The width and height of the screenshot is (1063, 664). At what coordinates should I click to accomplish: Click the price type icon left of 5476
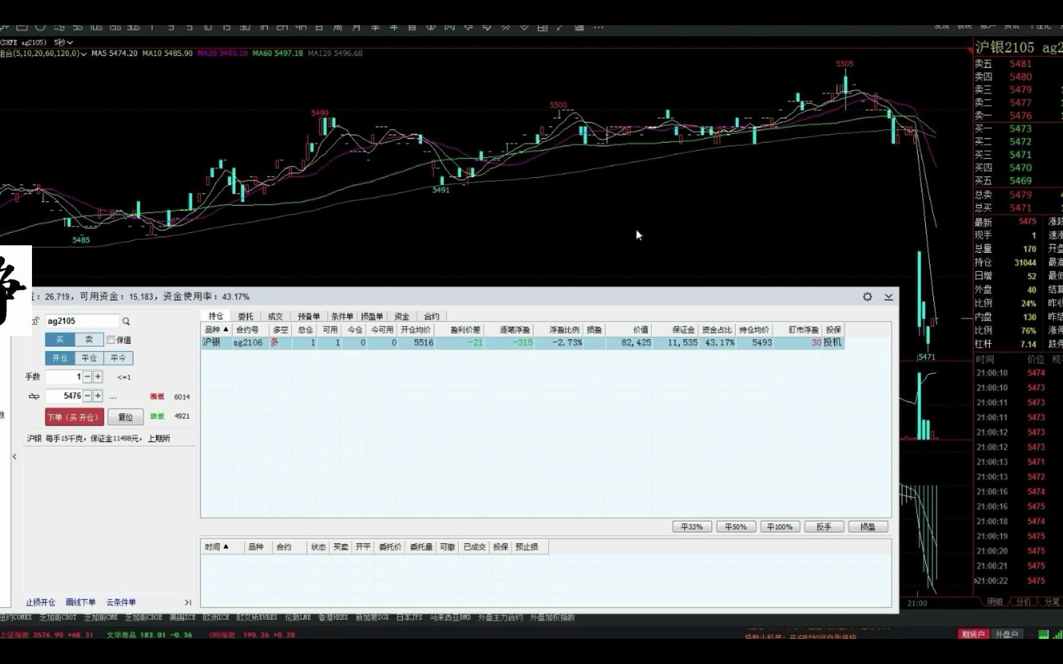pos(34,397)
